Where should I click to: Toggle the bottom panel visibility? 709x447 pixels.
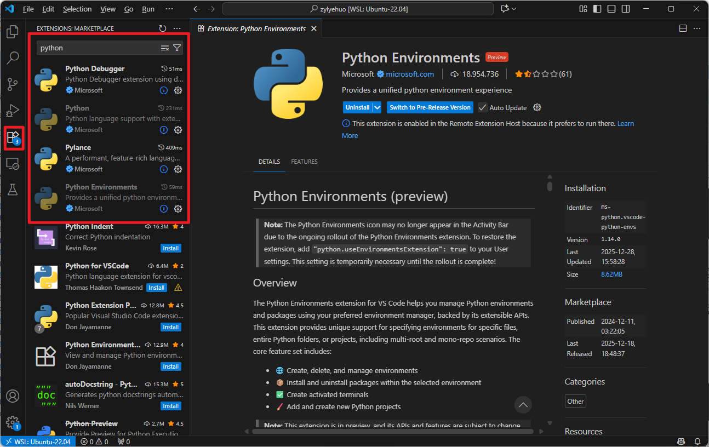click(611, 9)
